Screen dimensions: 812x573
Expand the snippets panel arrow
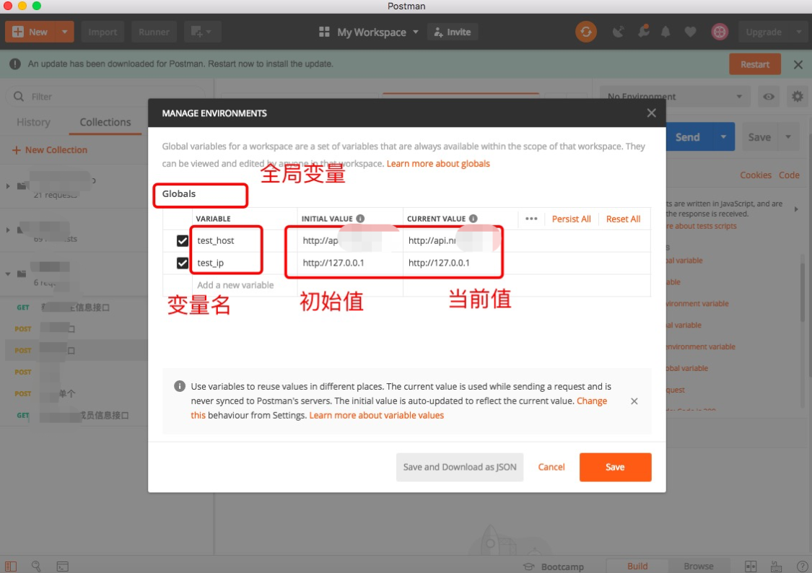click(796, 209)
